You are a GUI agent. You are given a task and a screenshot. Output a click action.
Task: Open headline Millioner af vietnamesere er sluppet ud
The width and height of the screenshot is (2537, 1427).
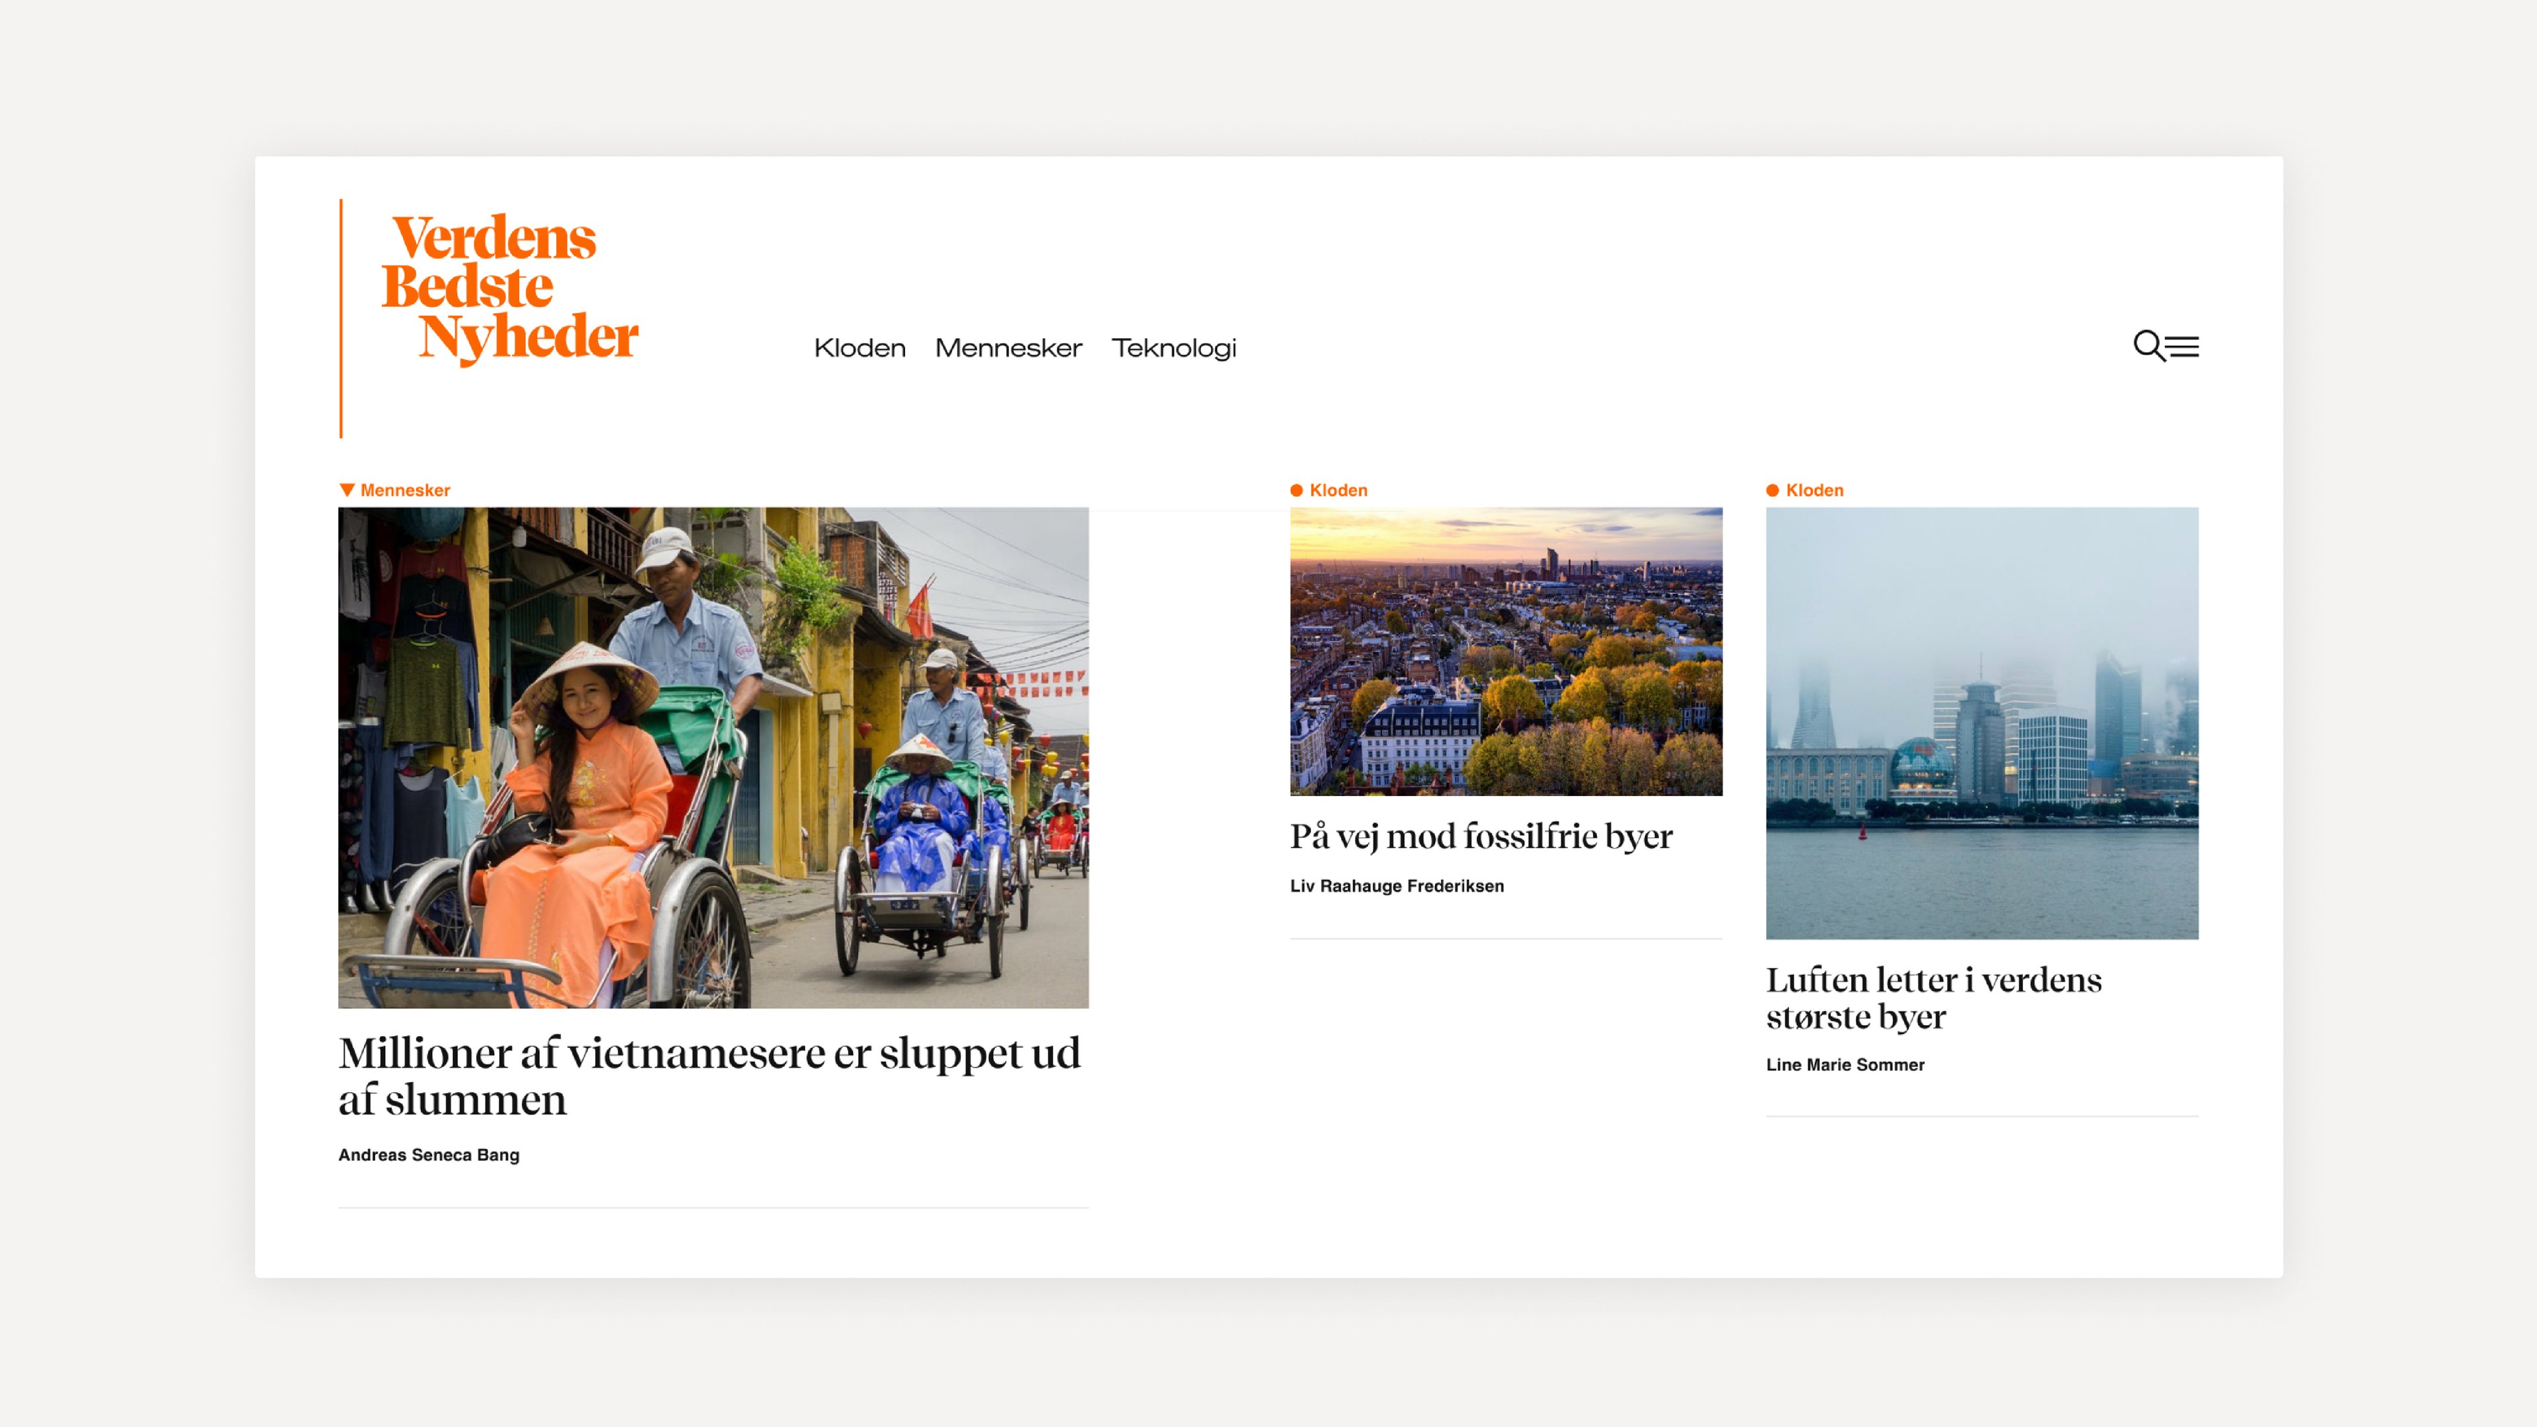[x=710, y=1076]
